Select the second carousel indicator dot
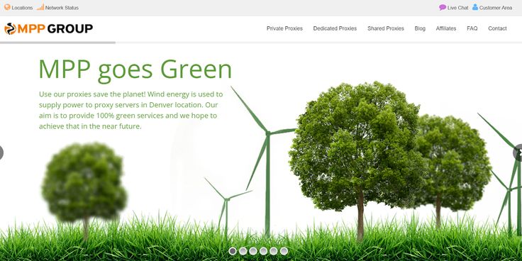 243,251
